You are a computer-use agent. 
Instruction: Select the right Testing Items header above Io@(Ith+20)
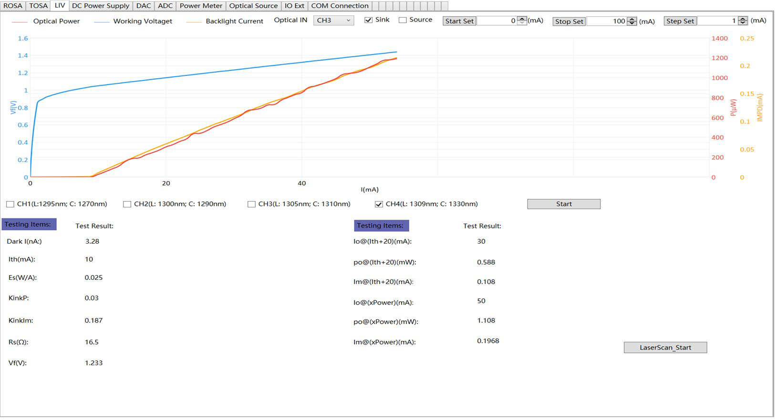382,225
